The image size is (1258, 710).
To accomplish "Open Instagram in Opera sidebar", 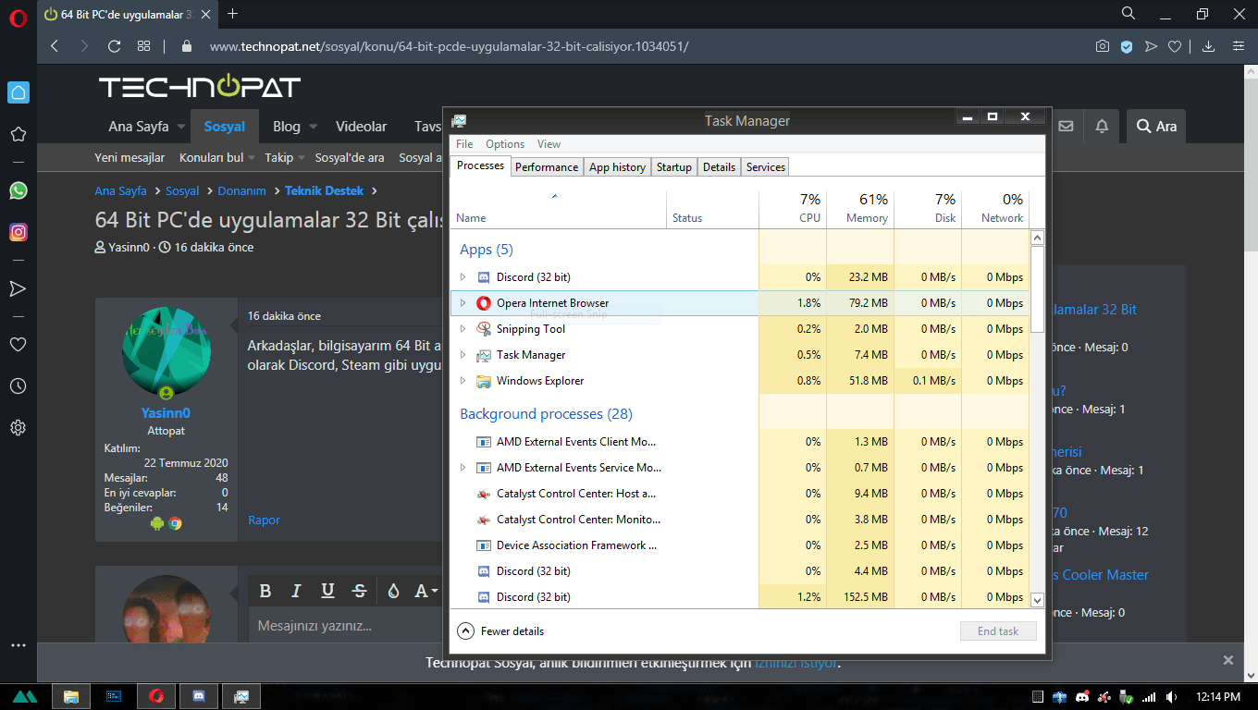I will point(18,232).
